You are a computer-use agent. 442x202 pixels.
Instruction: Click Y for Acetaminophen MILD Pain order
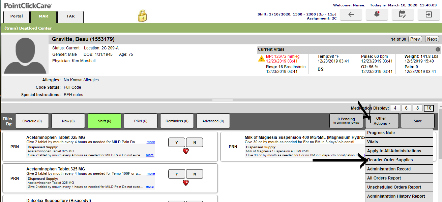pyautogui.click(x=177, y=143)
